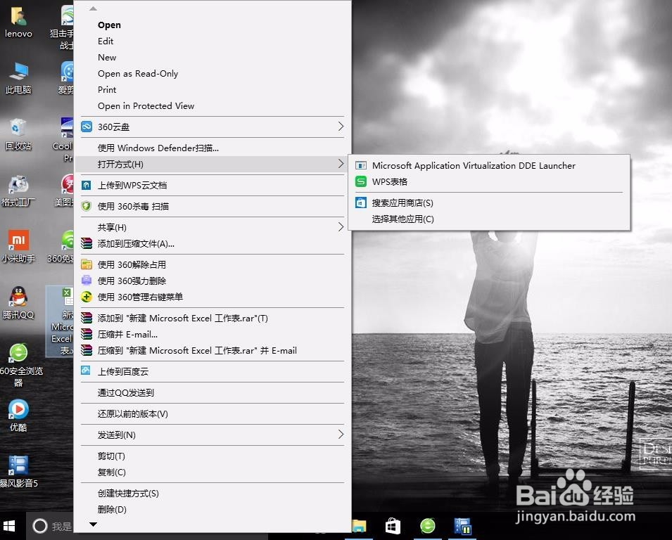The width and height of the screenshot is (672, 540).
Task: Click 使用 Windows Defender扫描
Action: 158,148
